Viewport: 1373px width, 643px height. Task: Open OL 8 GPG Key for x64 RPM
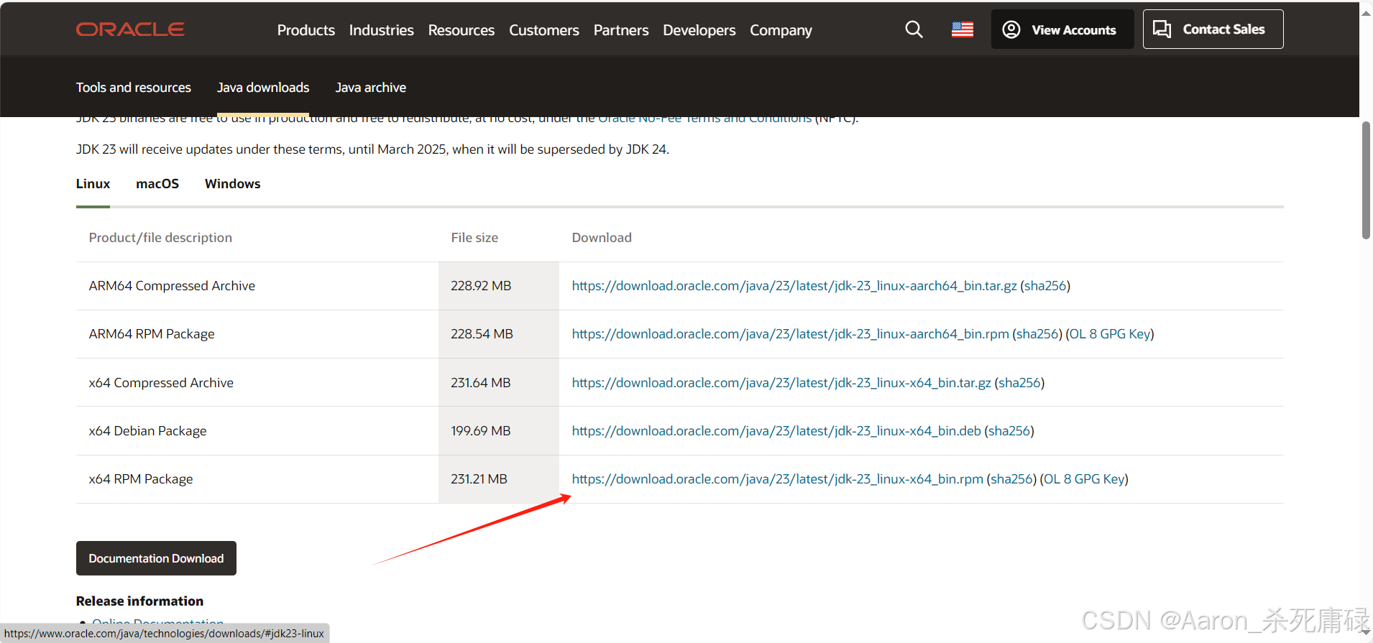(x=1084, y=479)
